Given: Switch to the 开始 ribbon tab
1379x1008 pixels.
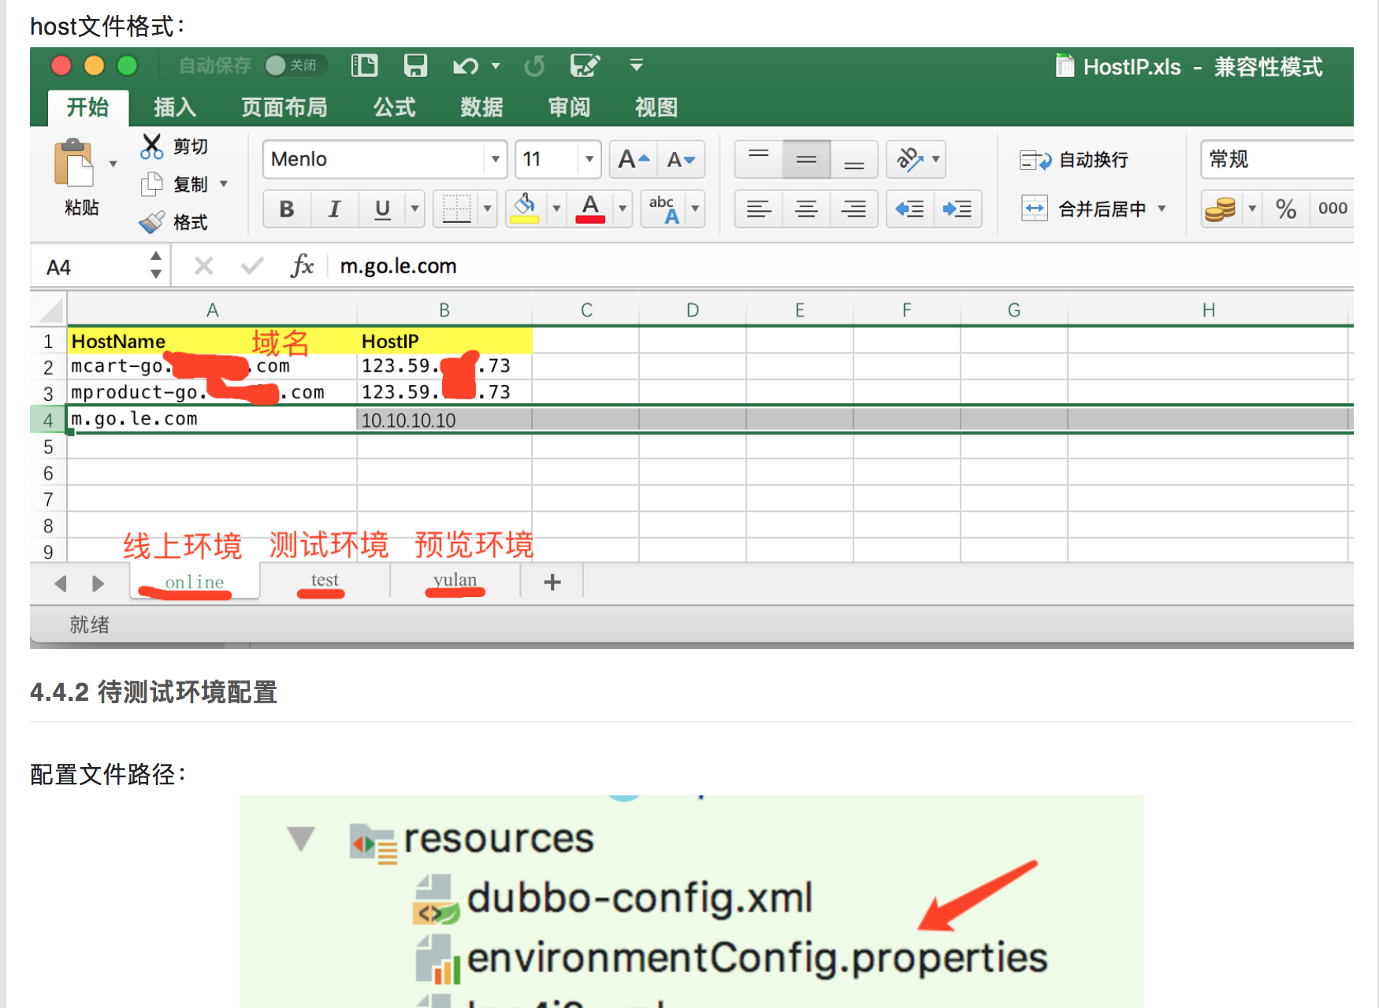Looking at the screenshot, I should click(x=87, y=107).
